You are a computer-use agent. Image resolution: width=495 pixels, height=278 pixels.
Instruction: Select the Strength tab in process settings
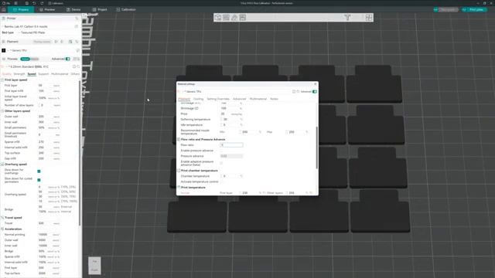point(19,74)
